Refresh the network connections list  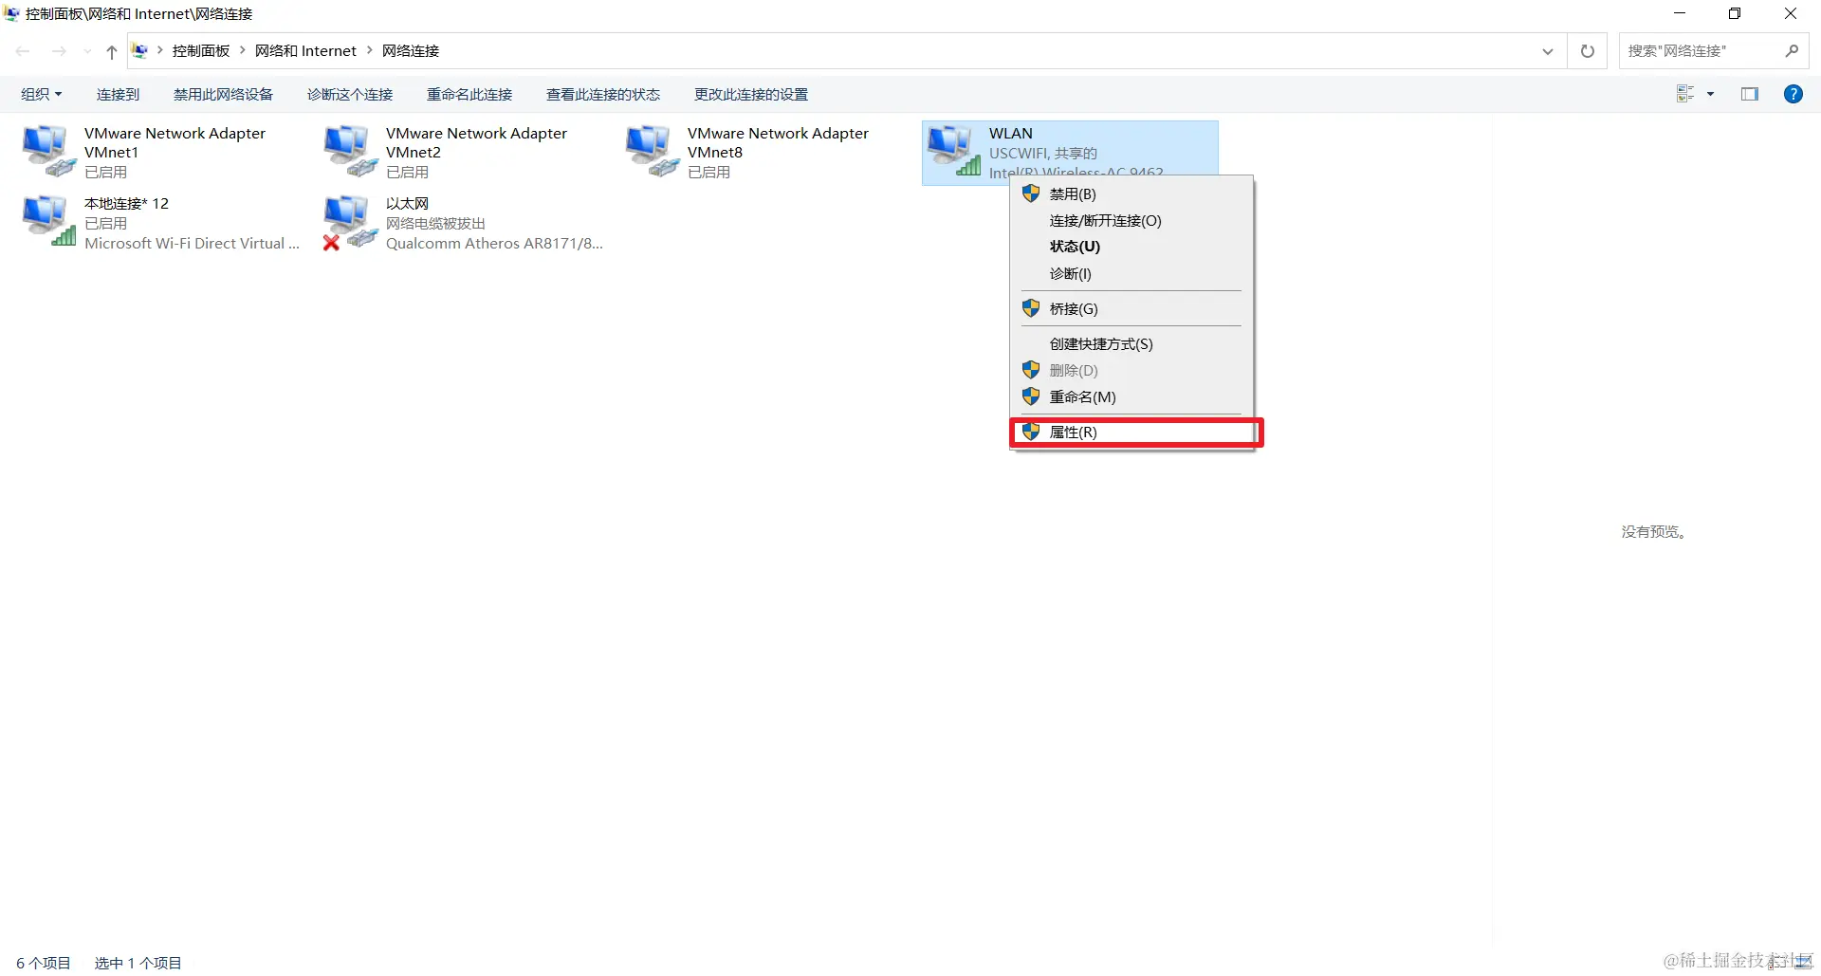click(1588, 51)
